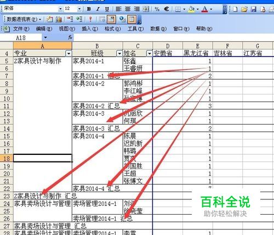The height and width of the screenshot is (235, 274).
Task: Click the Excel workbook icon in menu bar
Action: (6, 29)
